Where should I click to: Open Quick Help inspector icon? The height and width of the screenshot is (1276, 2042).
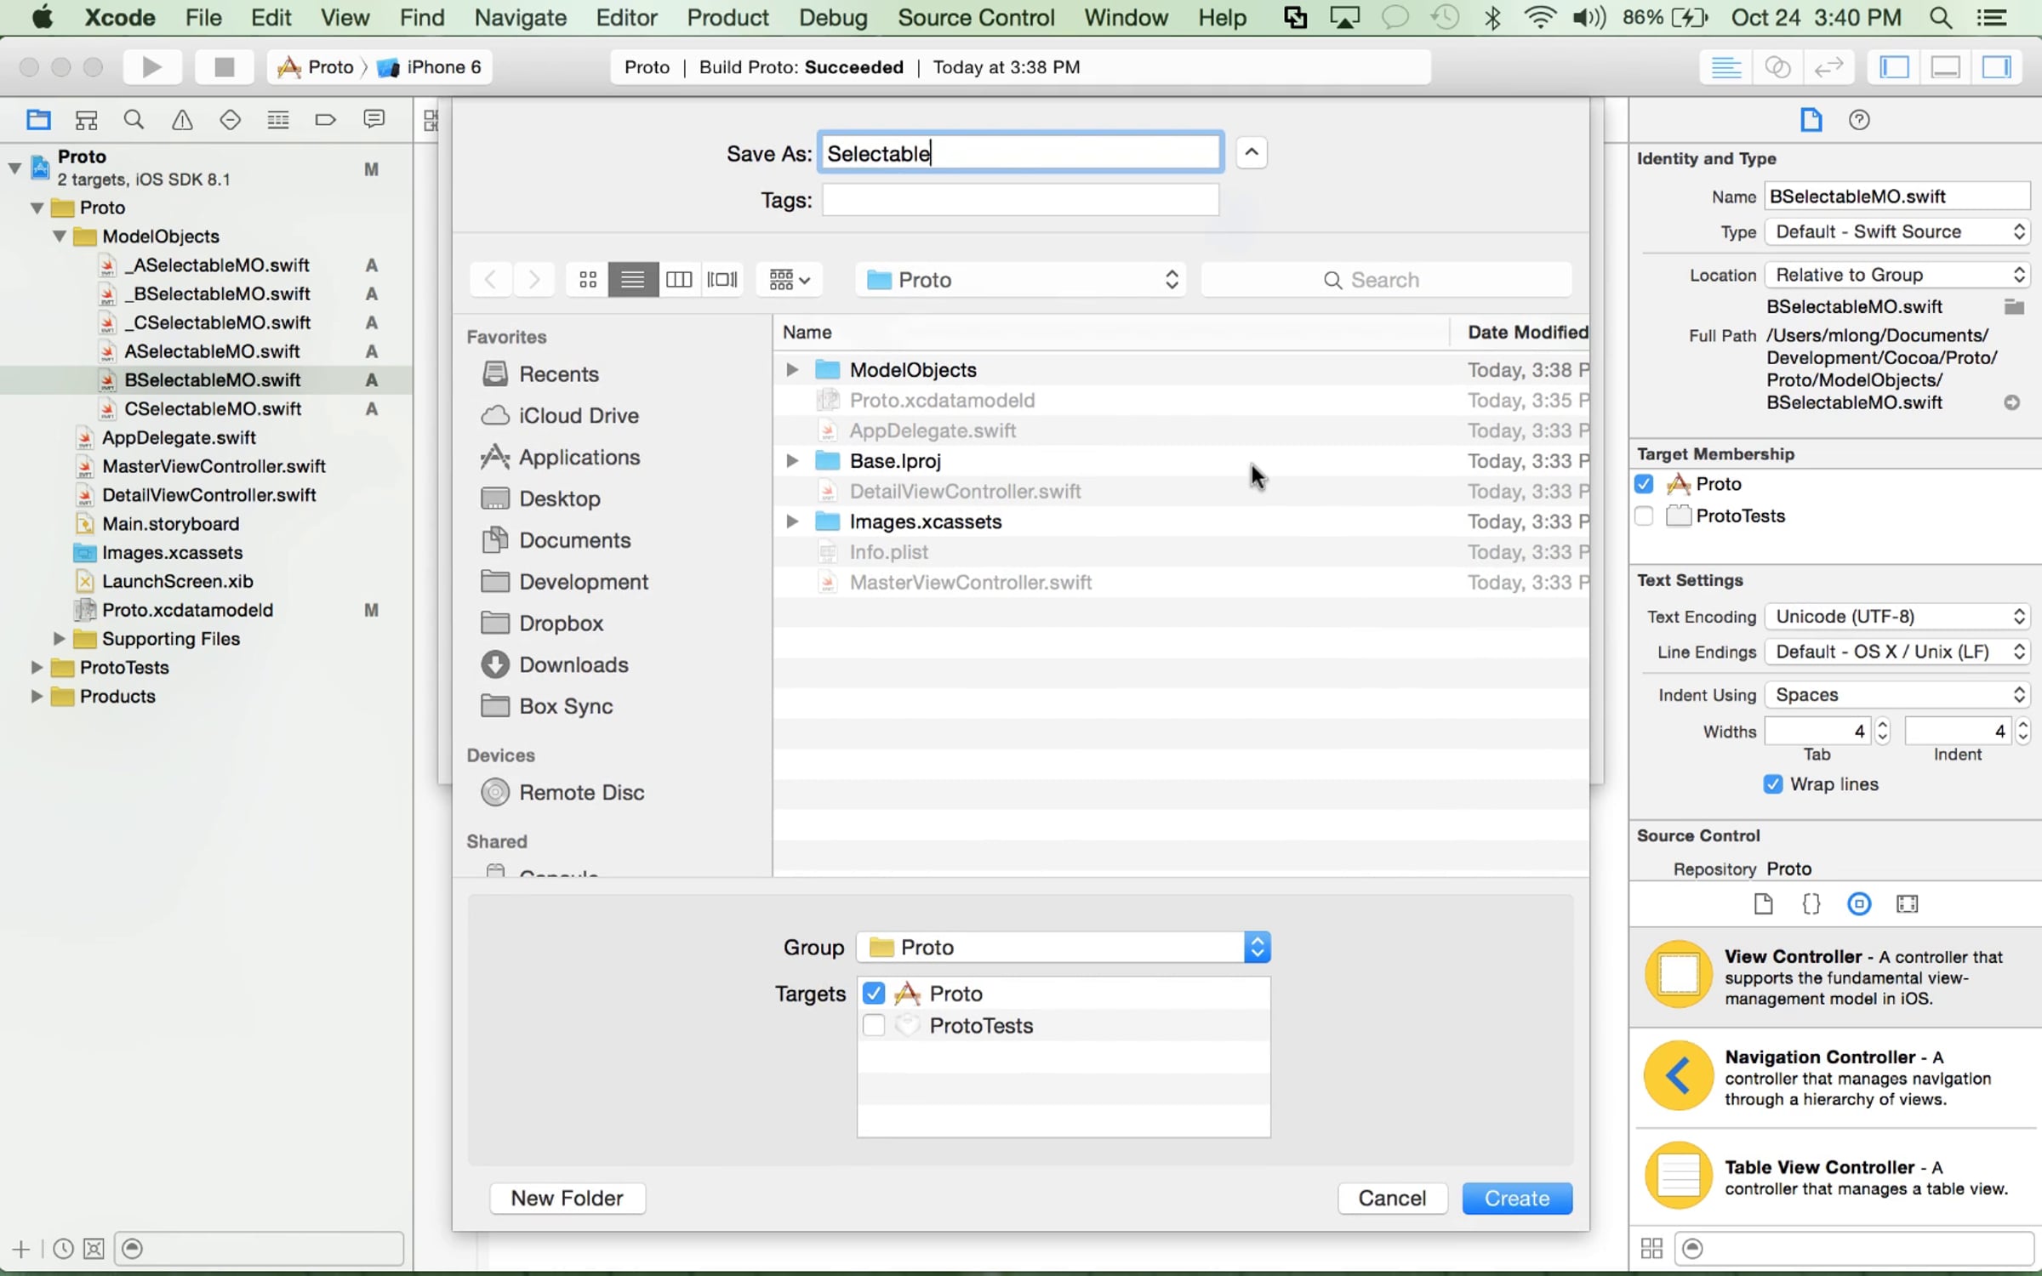point(1859,120)
